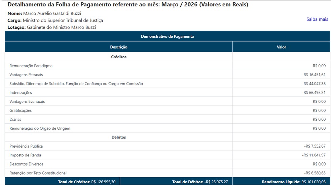Click the name Marco Aurélio Gastaldi Buzzi
331x185 pixels.
click(x=52, y=13)
